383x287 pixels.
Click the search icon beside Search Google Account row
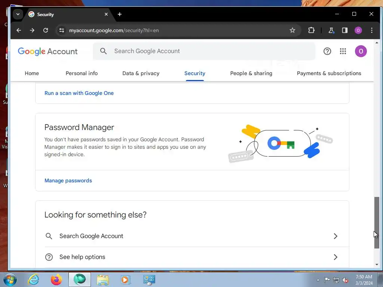coord(49,236)
